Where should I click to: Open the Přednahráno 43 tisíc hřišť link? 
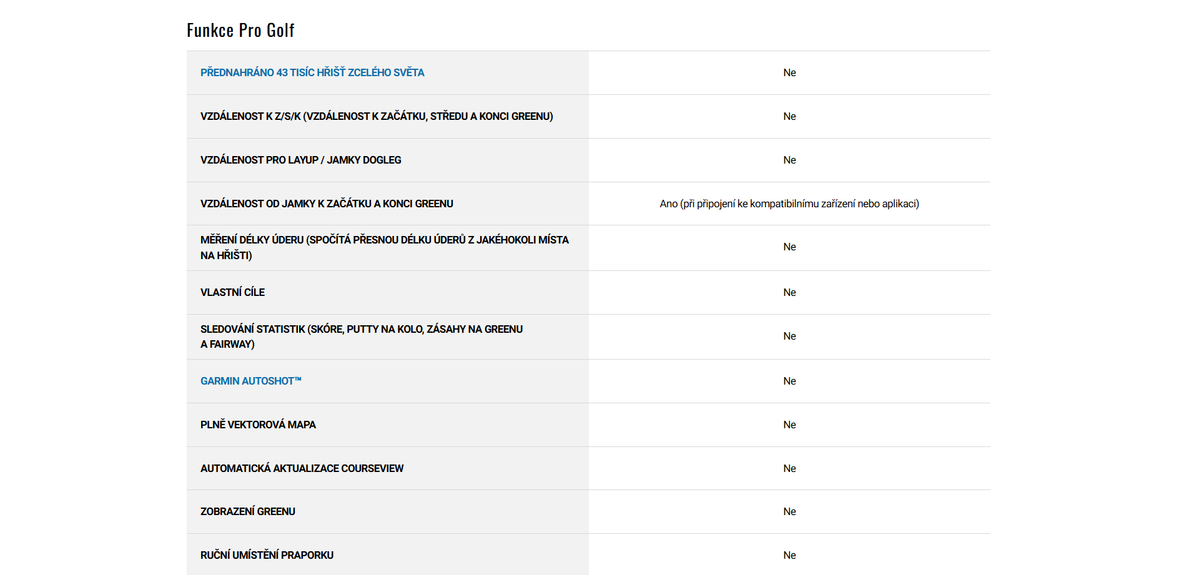[312, 72]
